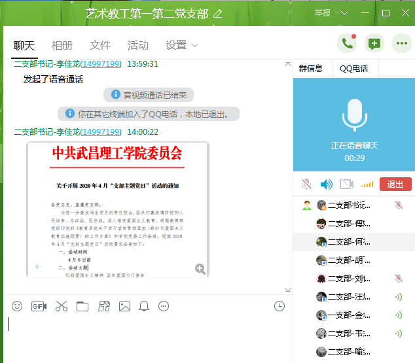The height and width of the screenshot is (363, 415).
Task: Click the document share icon in toolbar
Action: coord(104,306)
